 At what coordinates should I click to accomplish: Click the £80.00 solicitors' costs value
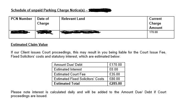click(115, 79)
